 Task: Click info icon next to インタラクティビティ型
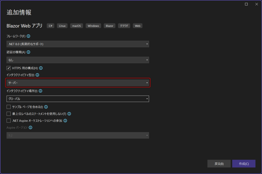point(37,75)
